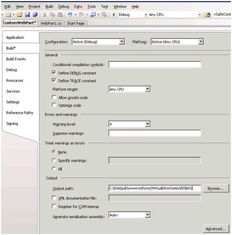The image size is (232, 235).
Task: Open the Platform target dropdown
Action: [147, 89]
